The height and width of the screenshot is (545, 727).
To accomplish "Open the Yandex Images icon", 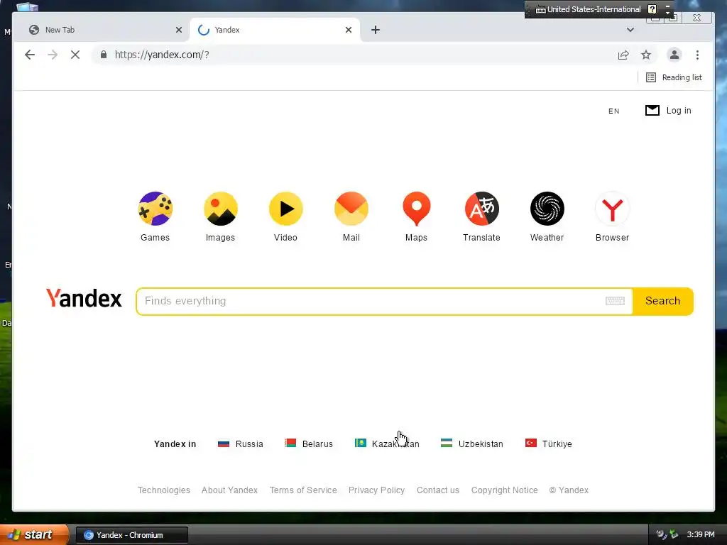I will [220, 209].
